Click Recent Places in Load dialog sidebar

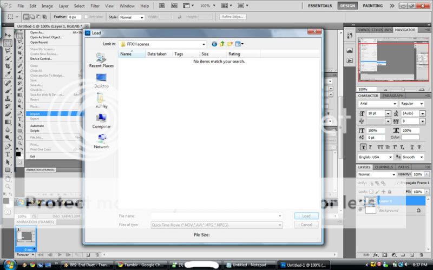point(101,60)
